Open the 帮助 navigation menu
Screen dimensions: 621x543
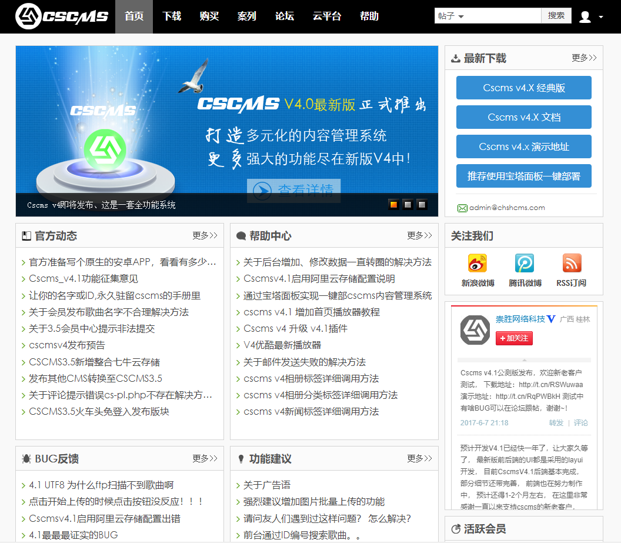click(x=369, y=16)
